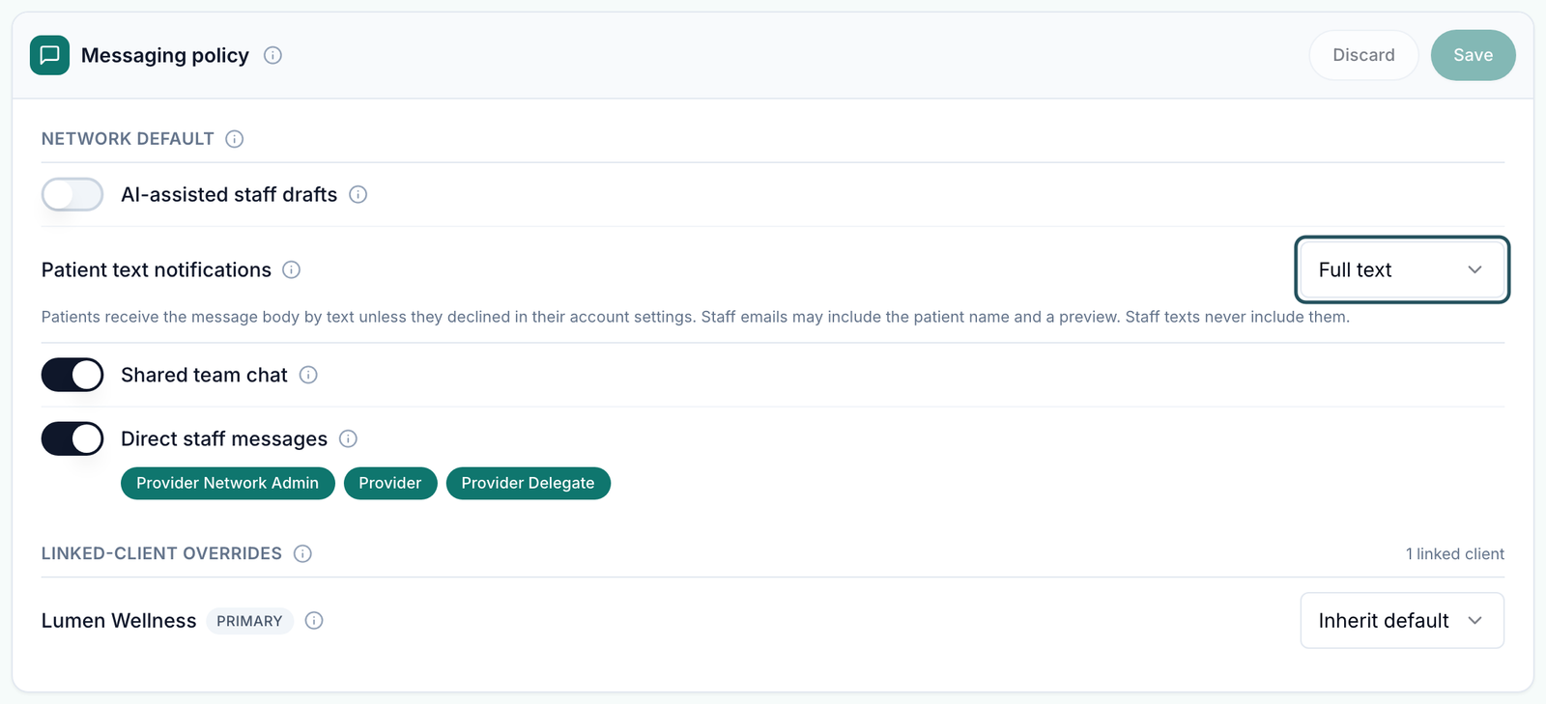Enable AI-assisted staff drafts toggle
The height and width of the screenshot is (704, 1546).
coord(72,194)
